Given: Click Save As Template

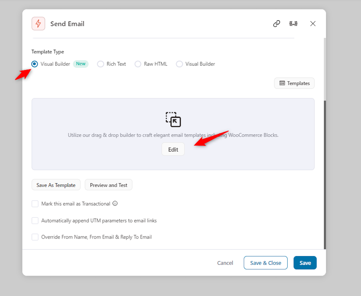Looking at the screenshot, I should (x=56, y=185).
